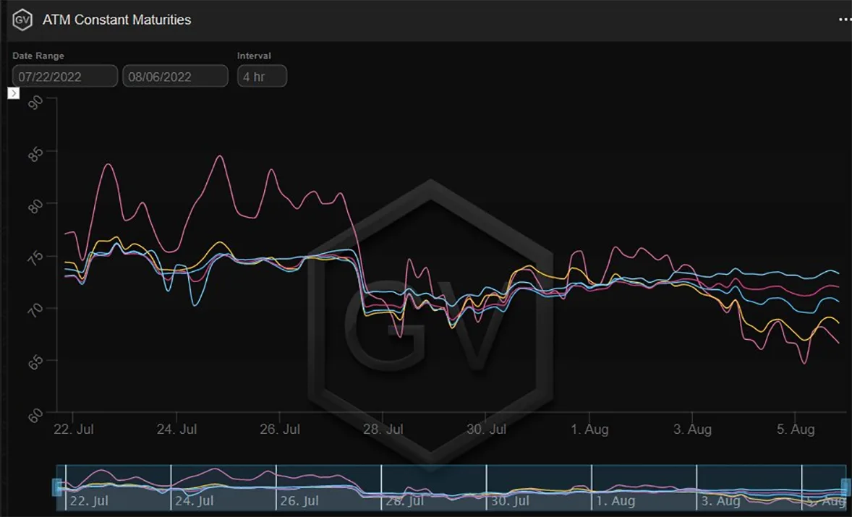Click the GV hexagon logo icon
Image resolution: width=852 pixels, height=517 pixels.
(22, 20)
